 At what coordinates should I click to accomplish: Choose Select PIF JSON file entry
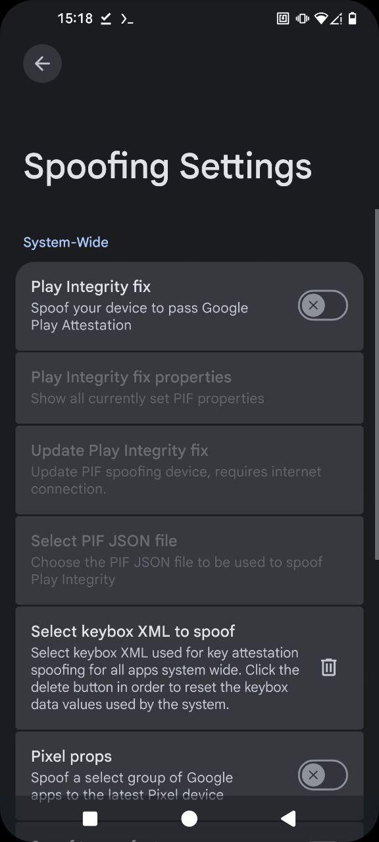point(189,560)
